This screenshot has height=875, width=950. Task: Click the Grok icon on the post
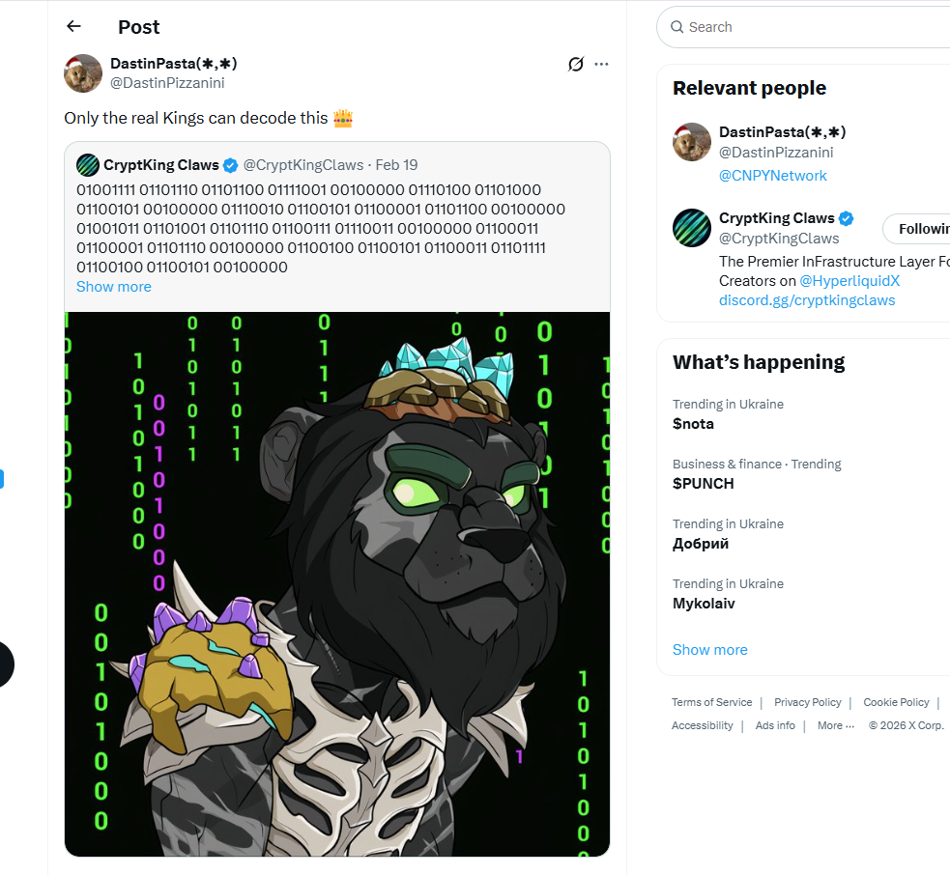[576, 64]
